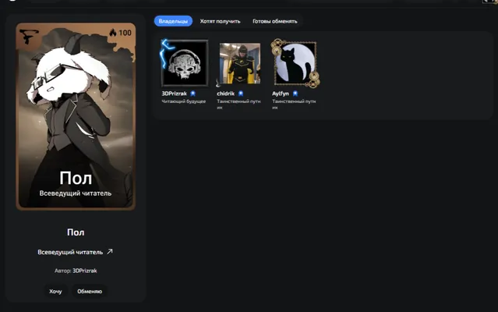Image resolution: width=498 pixels, height=312 pixels.
Task: Open author 3DPrizrak profile link
Action: click(x=84, y=271)
